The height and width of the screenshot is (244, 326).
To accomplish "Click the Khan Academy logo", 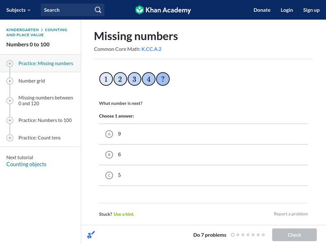I will (163, 10).
